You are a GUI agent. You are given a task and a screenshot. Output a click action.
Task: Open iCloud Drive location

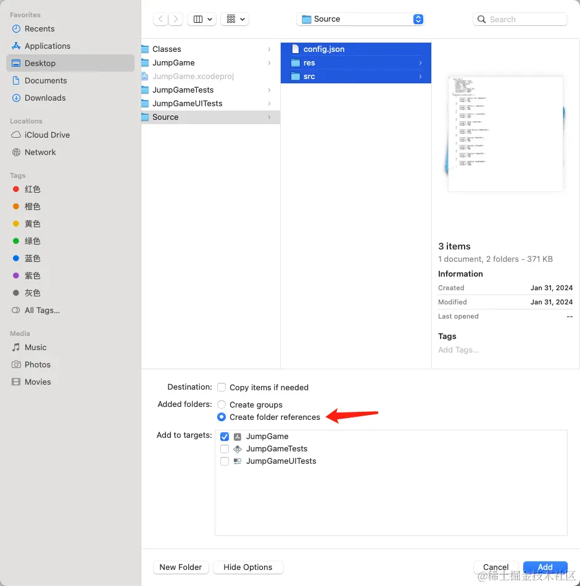70,135
